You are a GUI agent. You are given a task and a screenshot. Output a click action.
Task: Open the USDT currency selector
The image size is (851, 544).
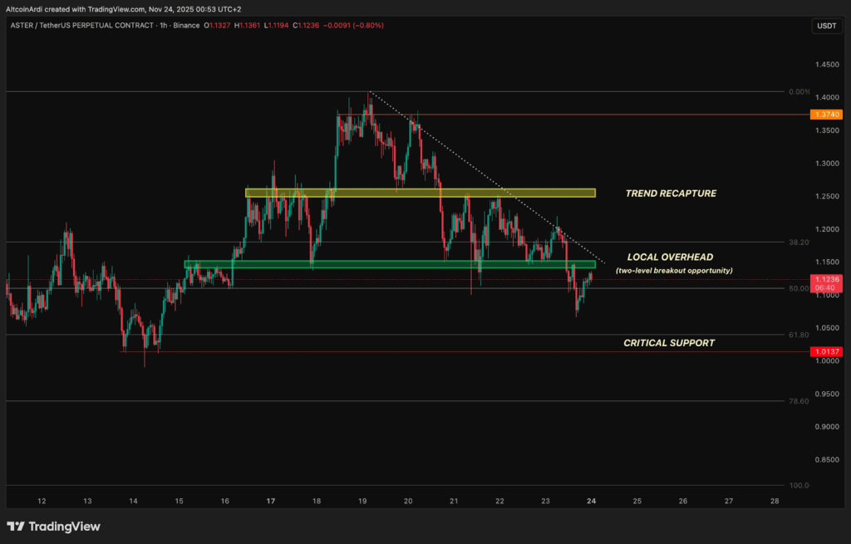[827, 26]
